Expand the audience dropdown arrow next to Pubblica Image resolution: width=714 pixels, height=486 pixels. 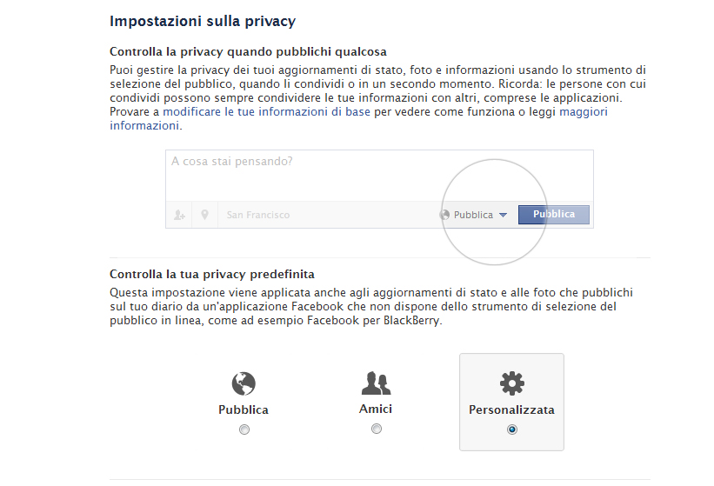click(x=503, y=215)
